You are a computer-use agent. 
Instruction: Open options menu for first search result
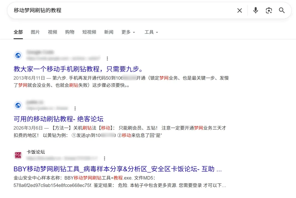(x=107, y=59)
